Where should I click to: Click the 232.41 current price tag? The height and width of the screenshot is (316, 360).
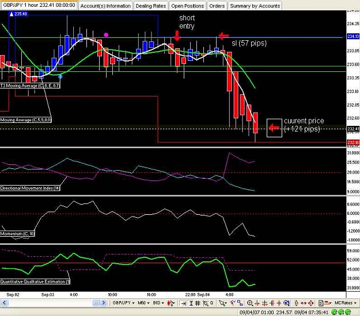(353, 129)
